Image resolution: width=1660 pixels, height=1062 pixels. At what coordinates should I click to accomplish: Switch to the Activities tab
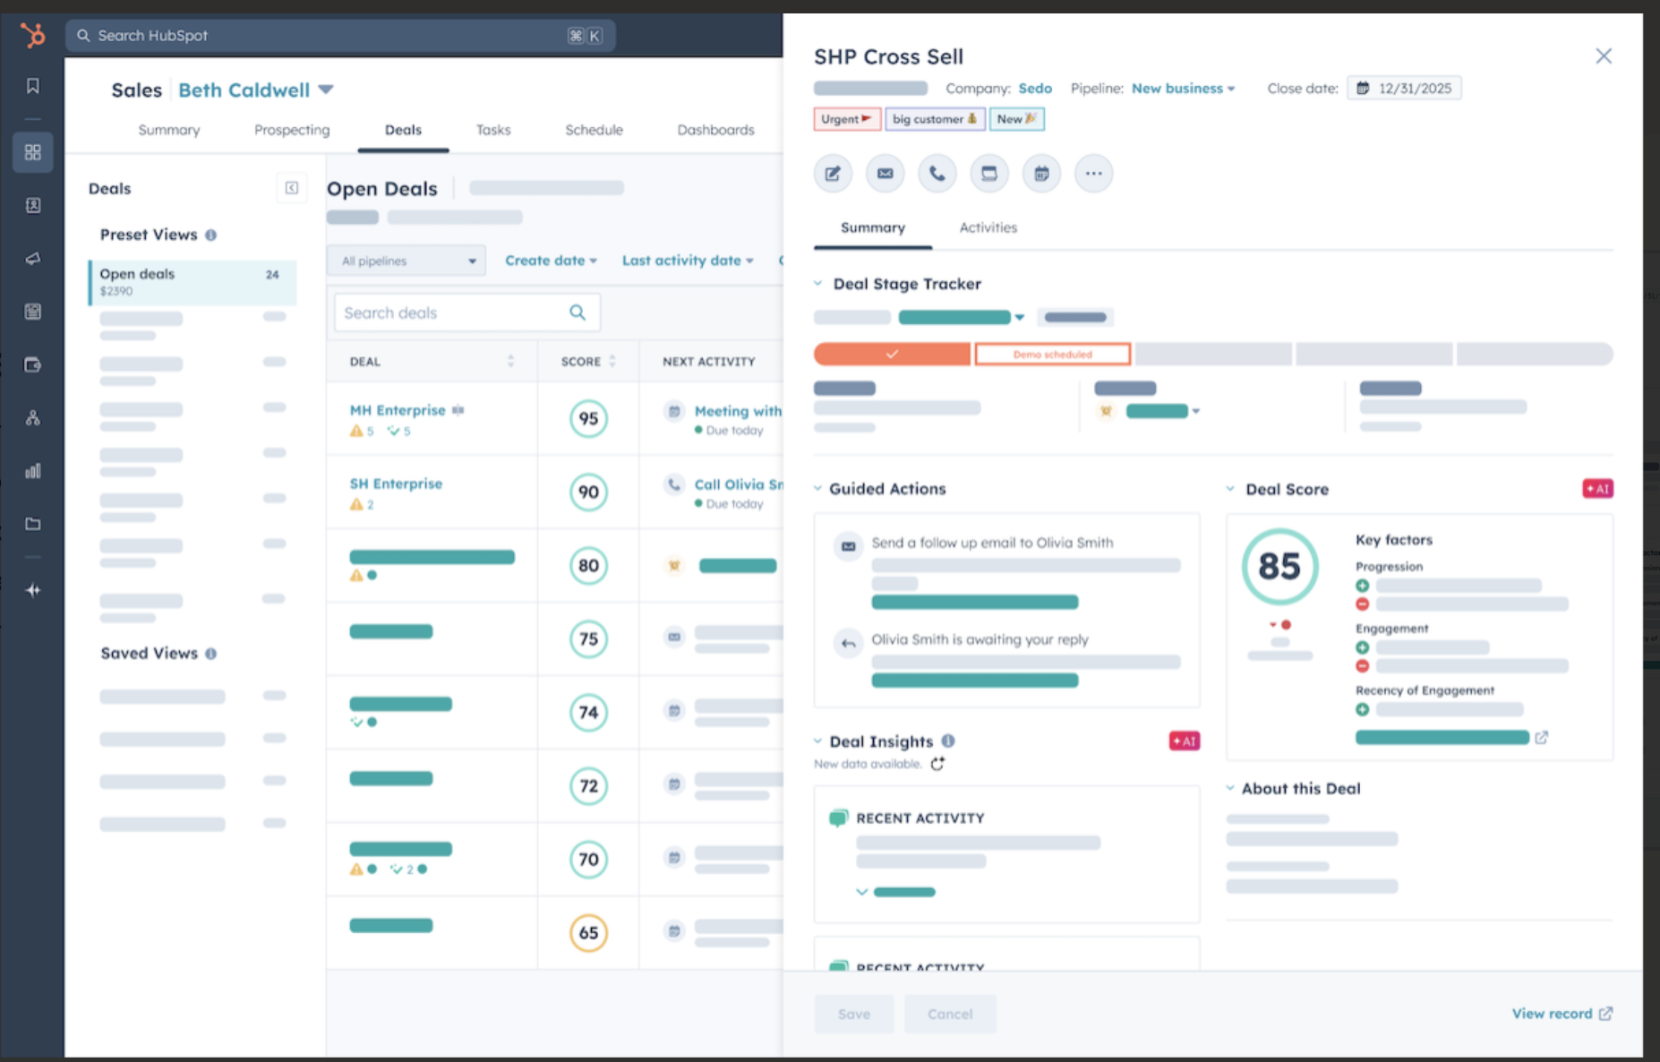pyautogui.click(x=988, y=227)
